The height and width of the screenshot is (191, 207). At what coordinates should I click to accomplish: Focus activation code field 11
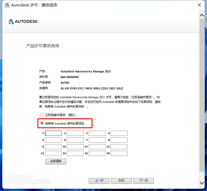(97, 147)
